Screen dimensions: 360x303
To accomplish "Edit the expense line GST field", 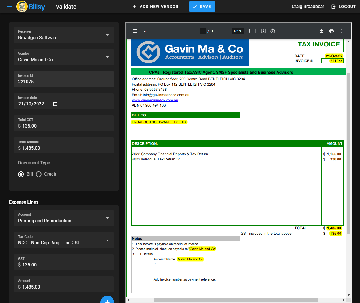I will (64, 262).
